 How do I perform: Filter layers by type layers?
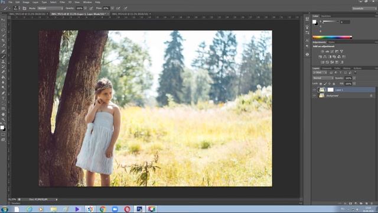[x=340, y=72]
